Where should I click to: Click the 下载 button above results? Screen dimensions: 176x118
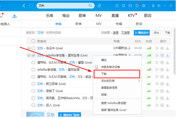pos(167,33)
